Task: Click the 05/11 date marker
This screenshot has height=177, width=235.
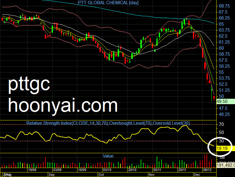Action: [157, 170]
